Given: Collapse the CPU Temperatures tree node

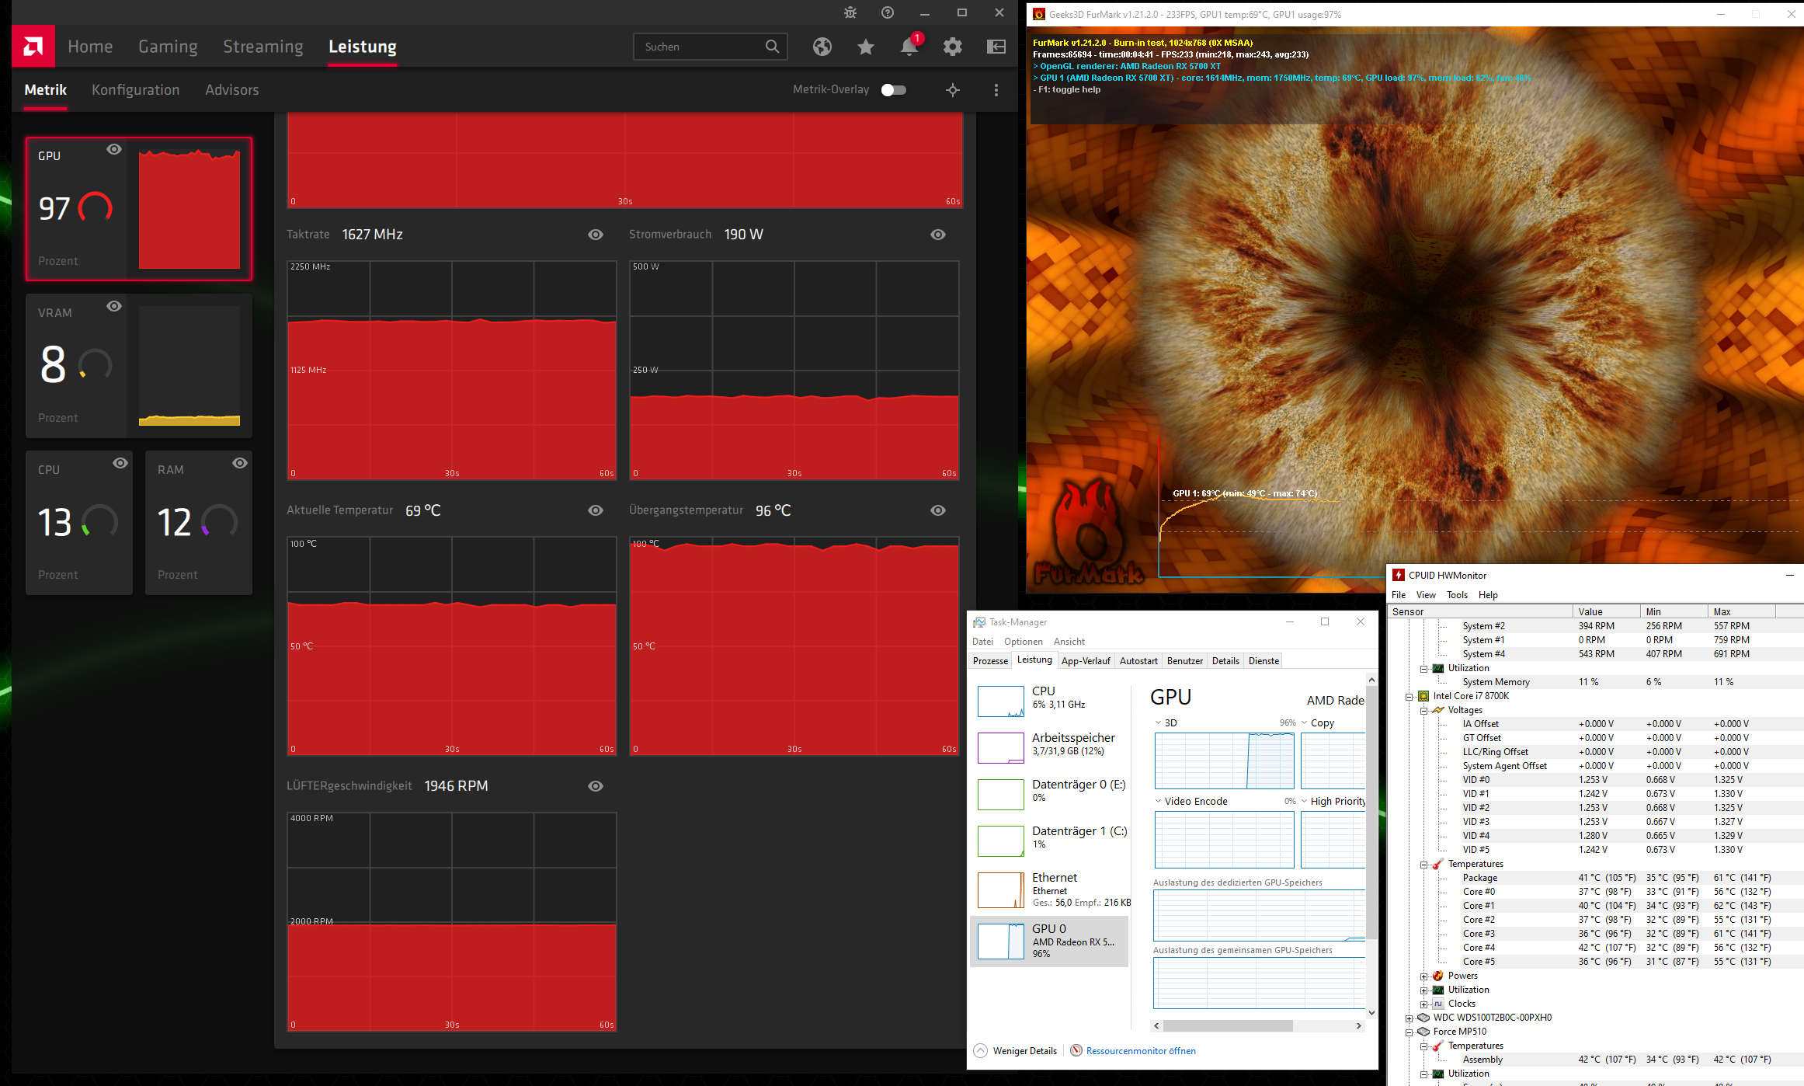Looking at the screenshot, I should [1424, 865].
